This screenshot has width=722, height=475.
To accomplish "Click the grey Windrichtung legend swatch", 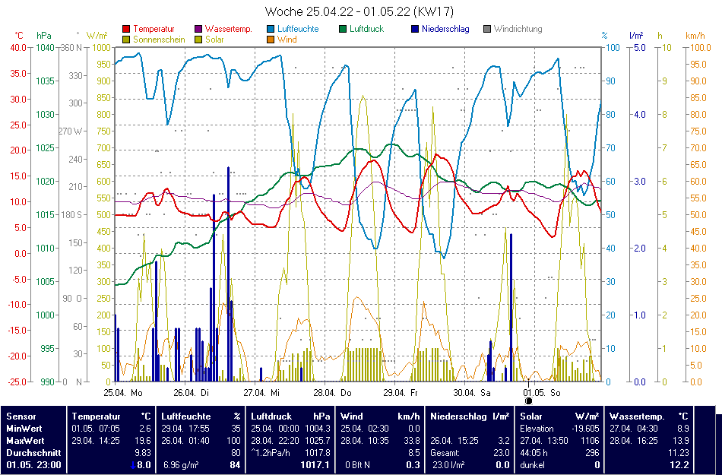I will pos(487,29).
